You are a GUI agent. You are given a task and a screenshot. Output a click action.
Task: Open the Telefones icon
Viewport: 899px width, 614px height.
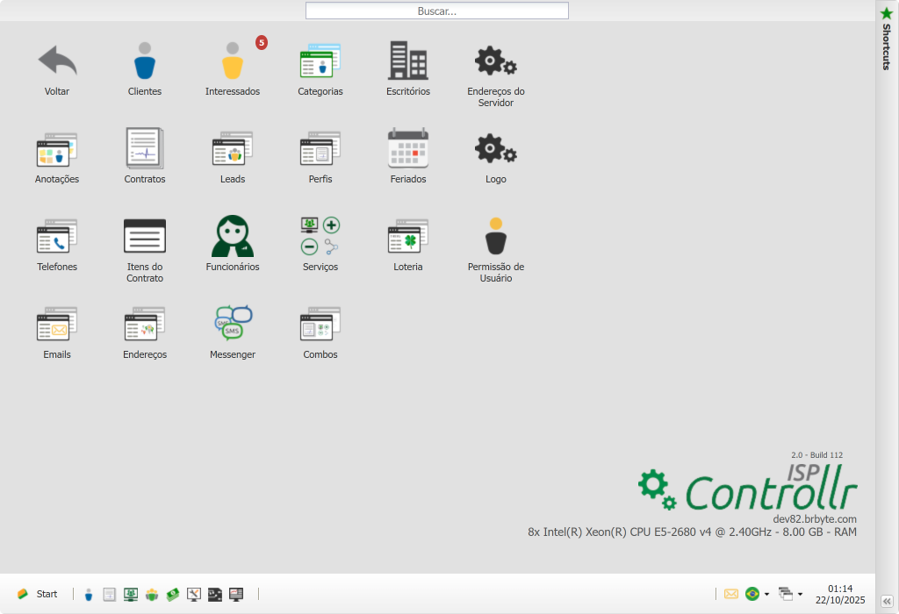click(x=57, y=238)
